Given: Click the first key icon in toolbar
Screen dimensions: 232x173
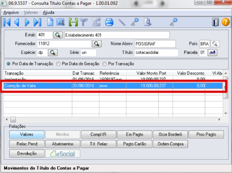Looking at the screenshot, I should 135,22.
